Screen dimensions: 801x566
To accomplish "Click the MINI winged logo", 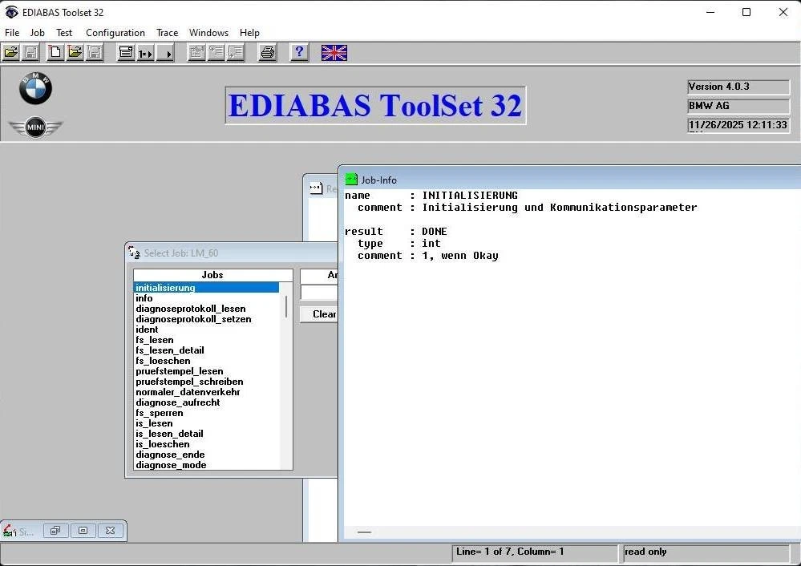I will click(35, 127).
